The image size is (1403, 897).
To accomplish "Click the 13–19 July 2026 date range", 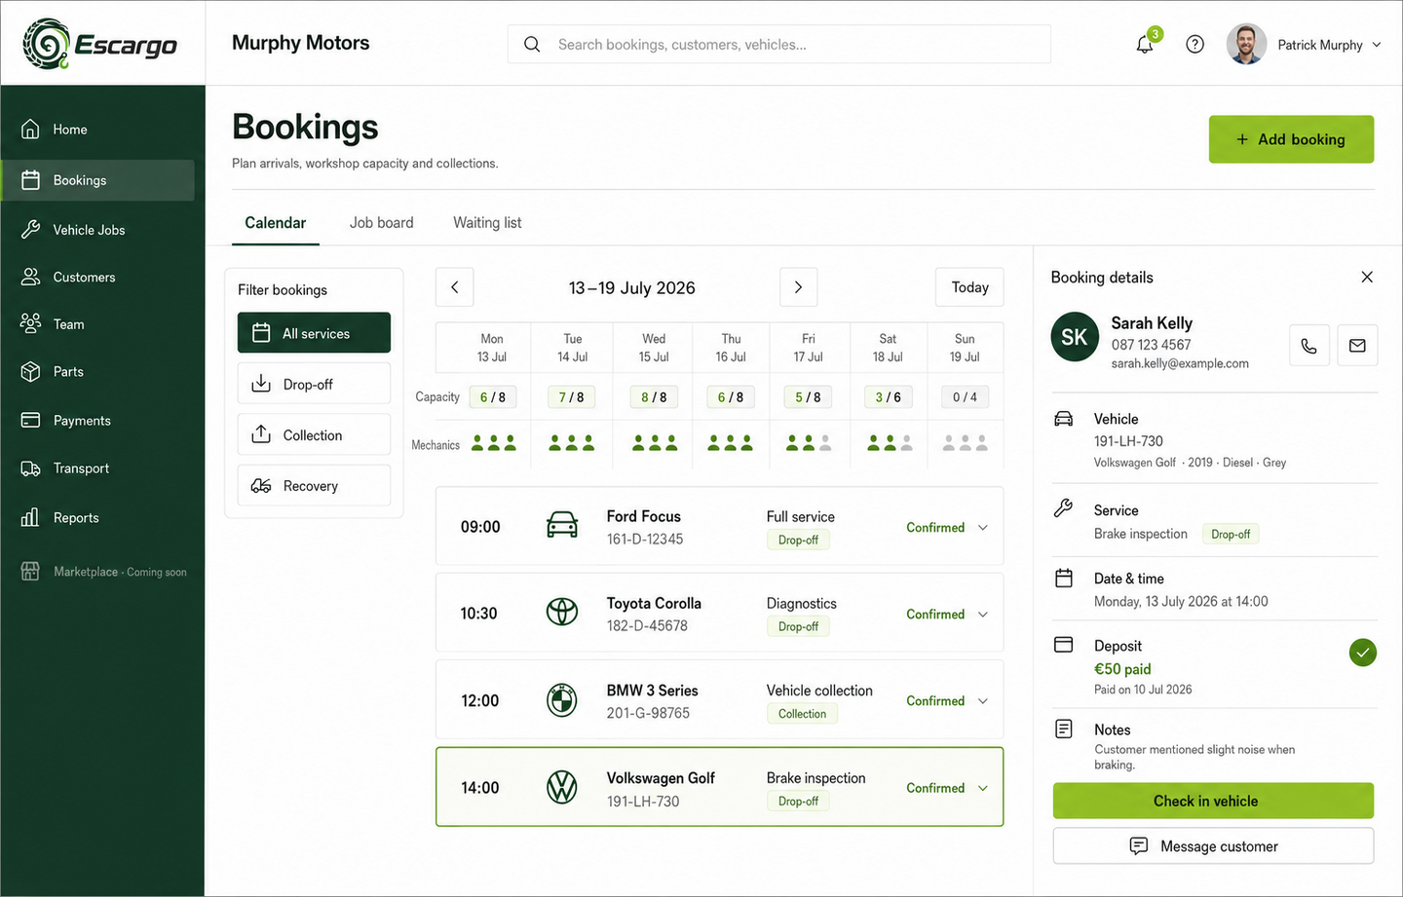I will pyautogui.click(x=631, y=288).
